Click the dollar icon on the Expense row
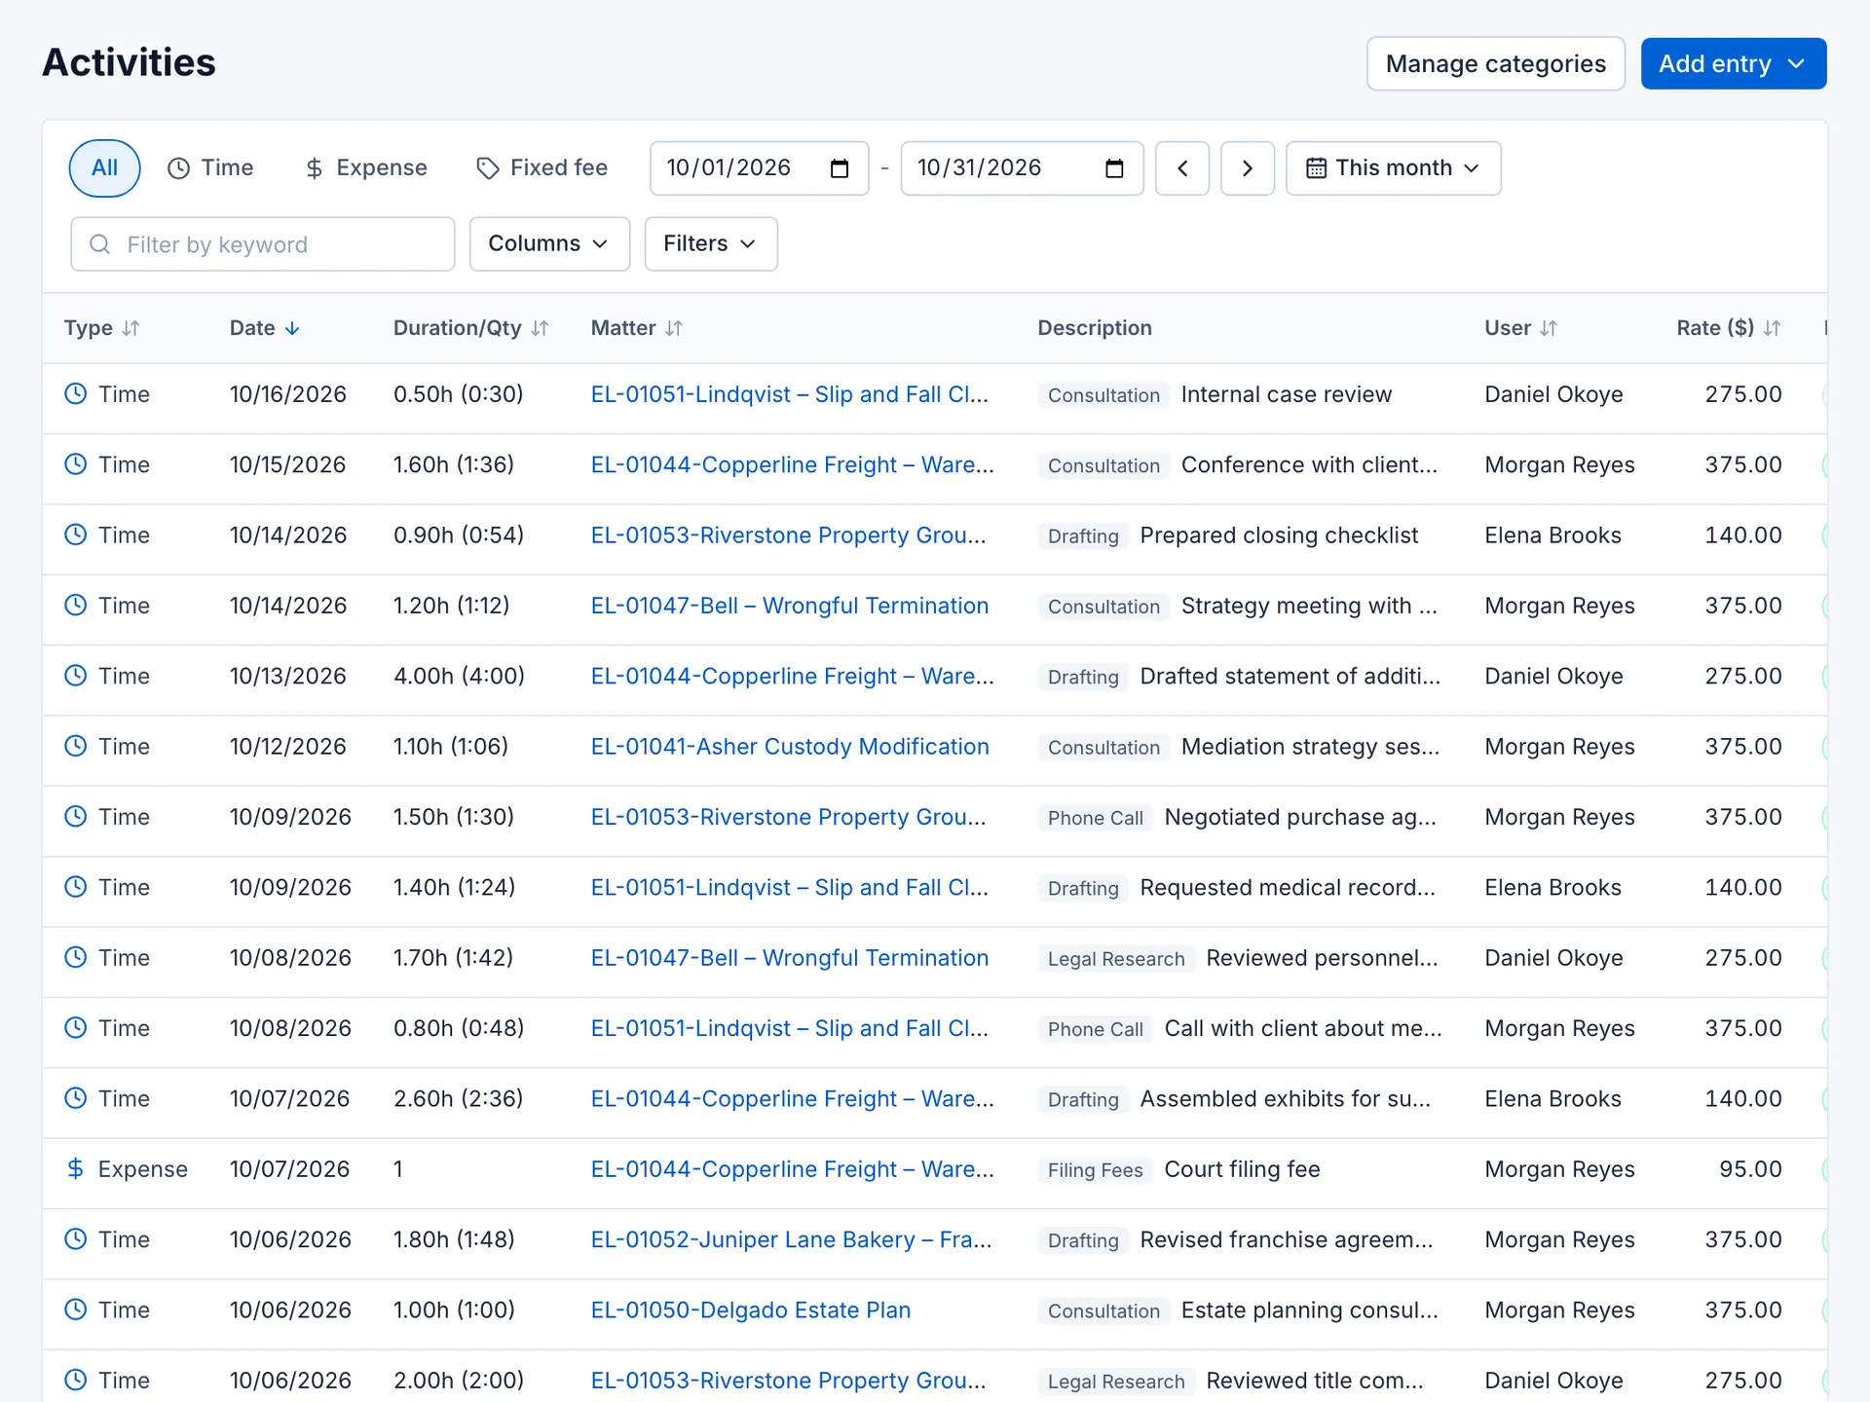 pyautogui.click(x=76, y=1168)
